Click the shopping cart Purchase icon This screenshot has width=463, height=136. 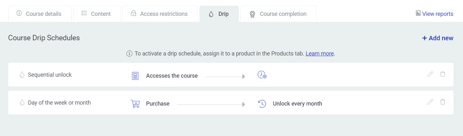click(135, 104)
